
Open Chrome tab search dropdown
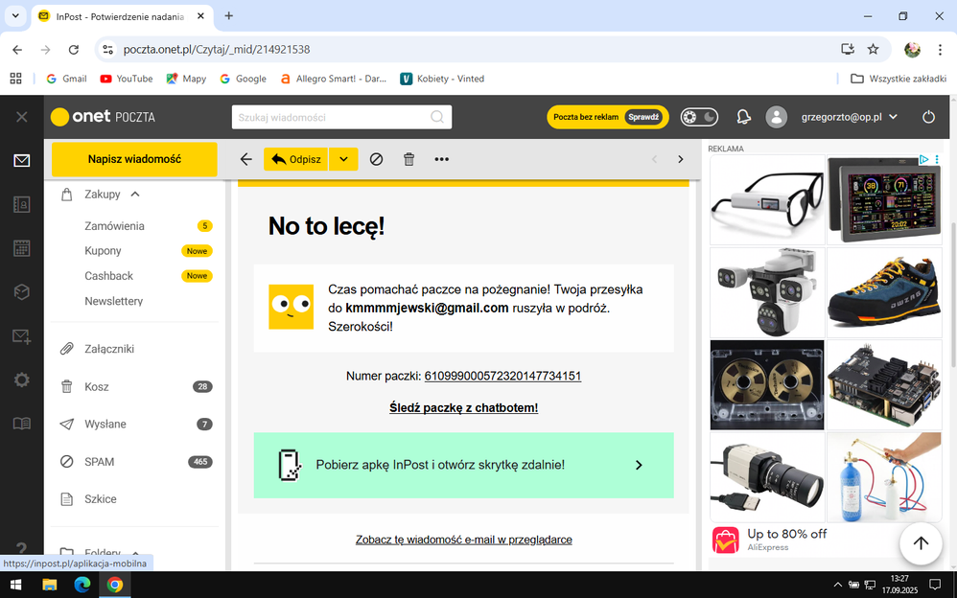(x=15, y=16)
